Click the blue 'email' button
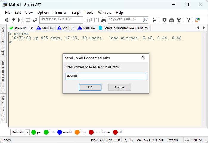Viewport: 208px width, 143px height. click(x=64, y=132)
